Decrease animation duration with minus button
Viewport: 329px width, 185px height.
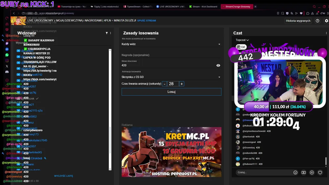click(164, 84)
